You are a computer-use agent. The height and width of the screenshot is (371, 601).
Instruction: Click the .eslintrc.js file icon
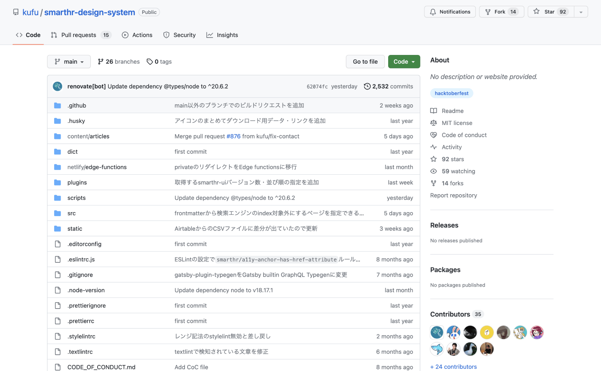[x=57, y=260]
